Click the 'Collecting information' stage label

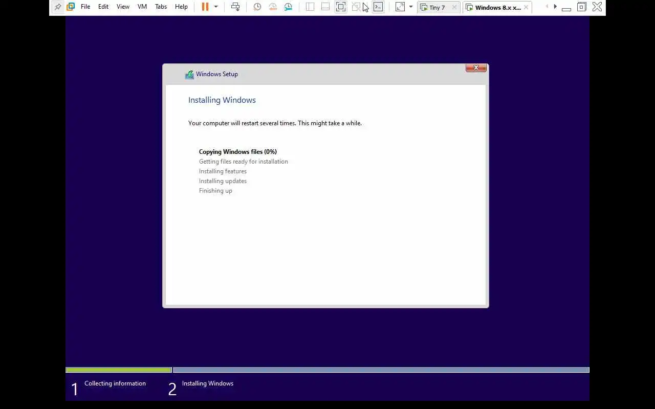click(x=115, y=383)
